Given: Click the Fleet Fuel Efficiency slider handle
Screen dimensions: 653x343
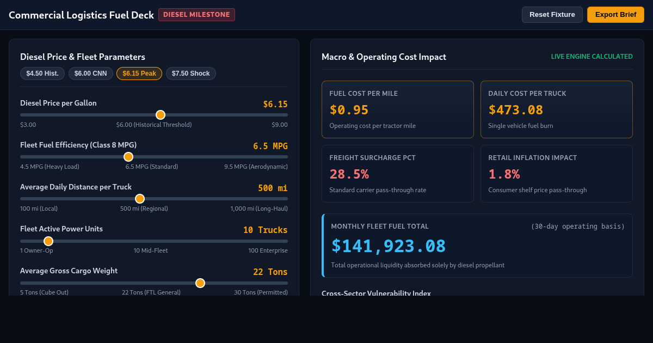Looking at the screenshot, I should pyautogui.click(x=128, y=157).
